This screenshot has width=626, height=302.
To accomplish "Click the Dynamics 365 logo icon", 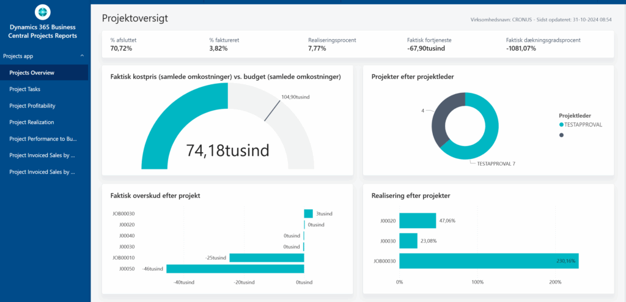I will click(43, 12).
